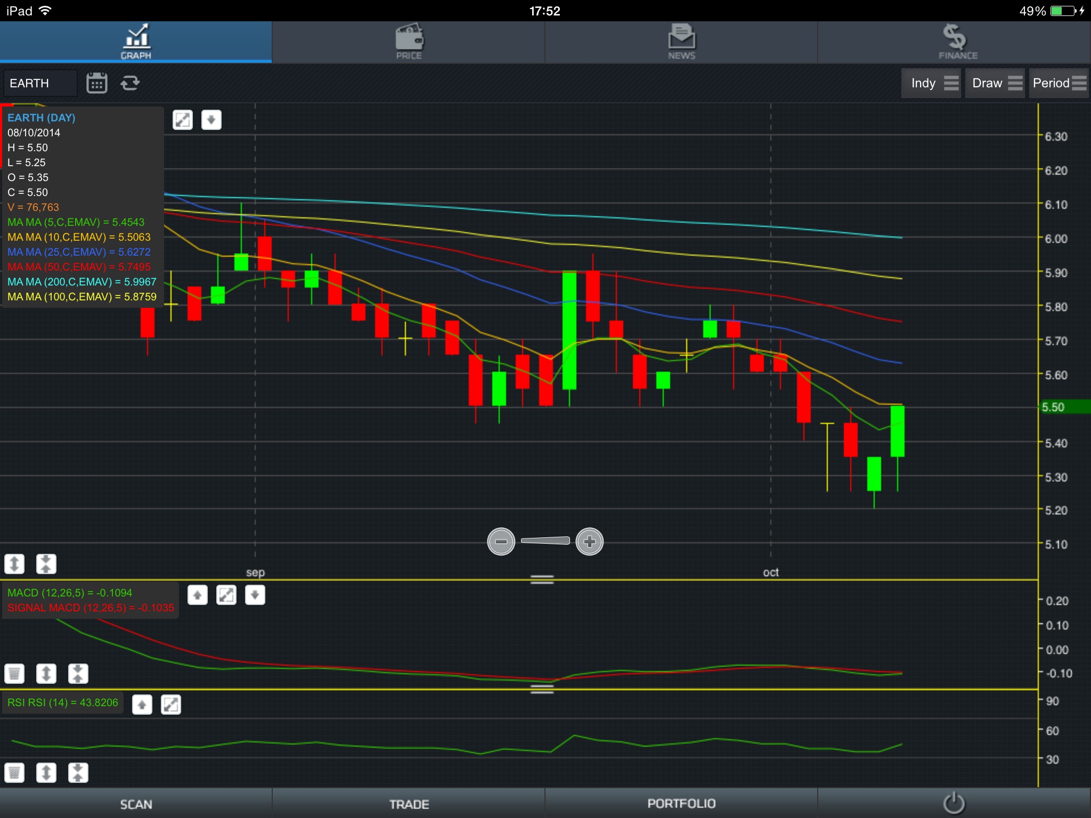This screenshot has width=1091, height=818.
Task: Tap the Wi-Fi icon in status bar
Action: [45, 11]
